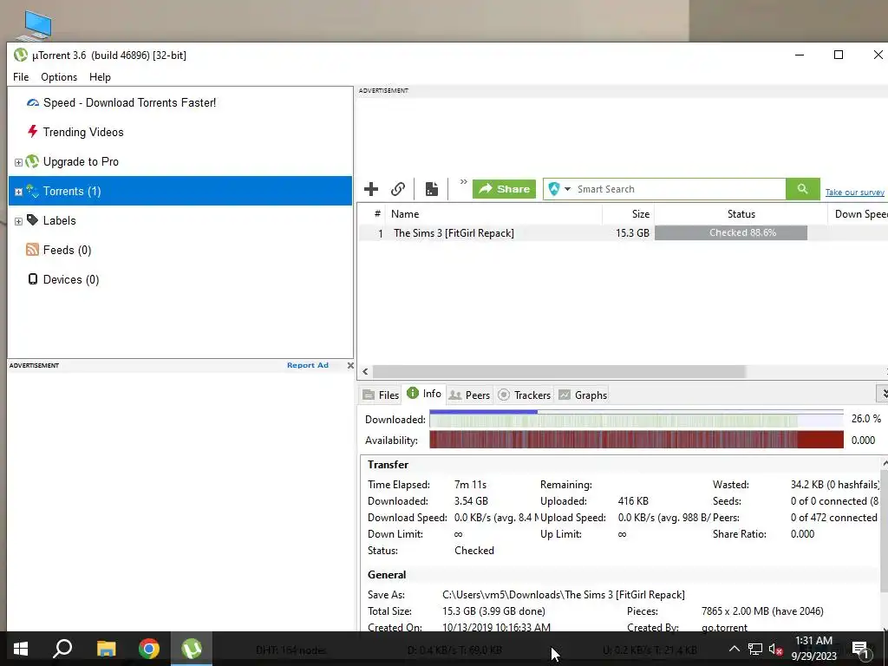Viewport: 888px width, 666px height.
Task: Click the green Share button
Action: click(504, 189)
